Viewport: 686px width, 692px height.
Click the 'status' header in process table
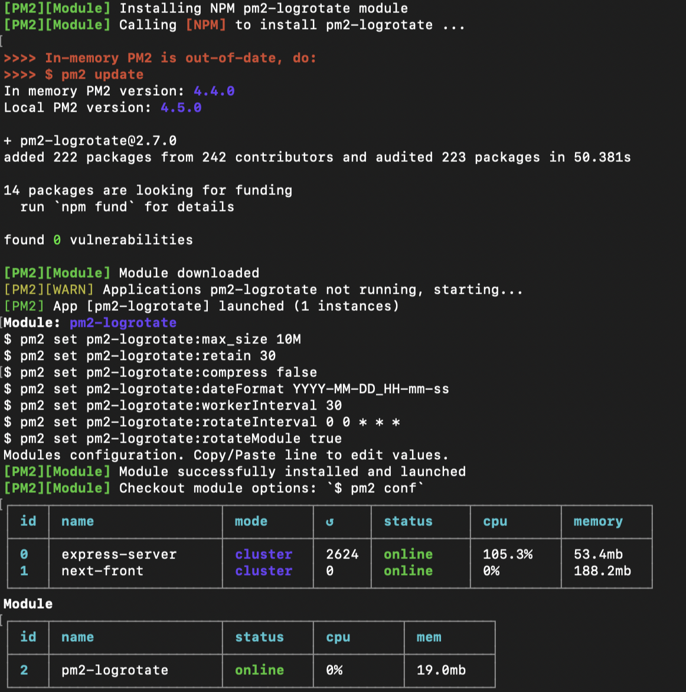409,522
